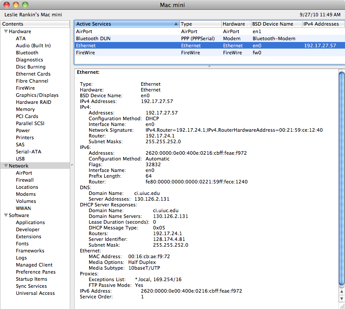
Task: Click the Active Services sort arrow
Action: (176, 24)
